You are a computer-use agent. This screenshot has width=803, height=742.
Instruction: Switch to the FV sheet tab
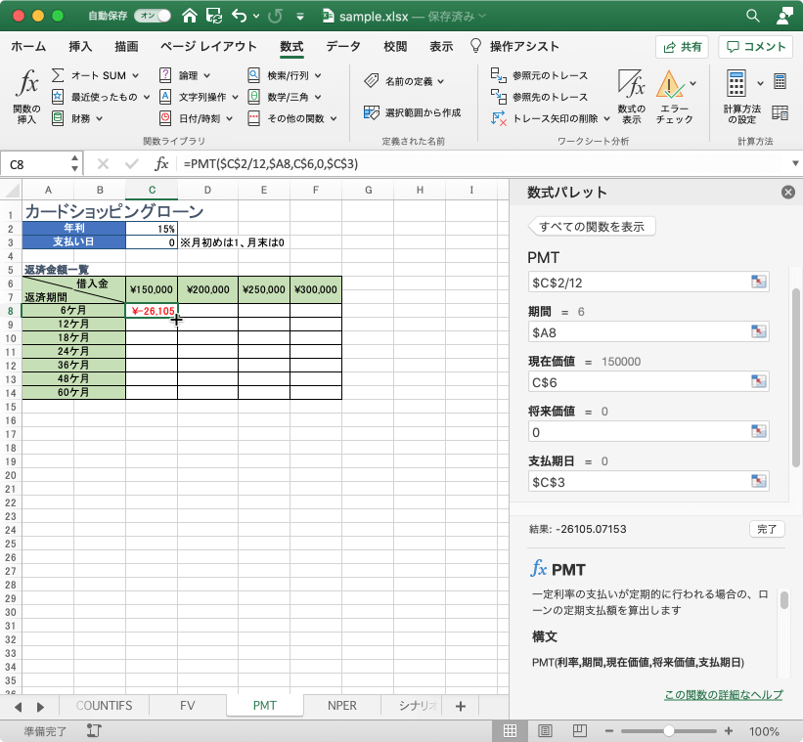pyautogui.click(x=188, y=706)
